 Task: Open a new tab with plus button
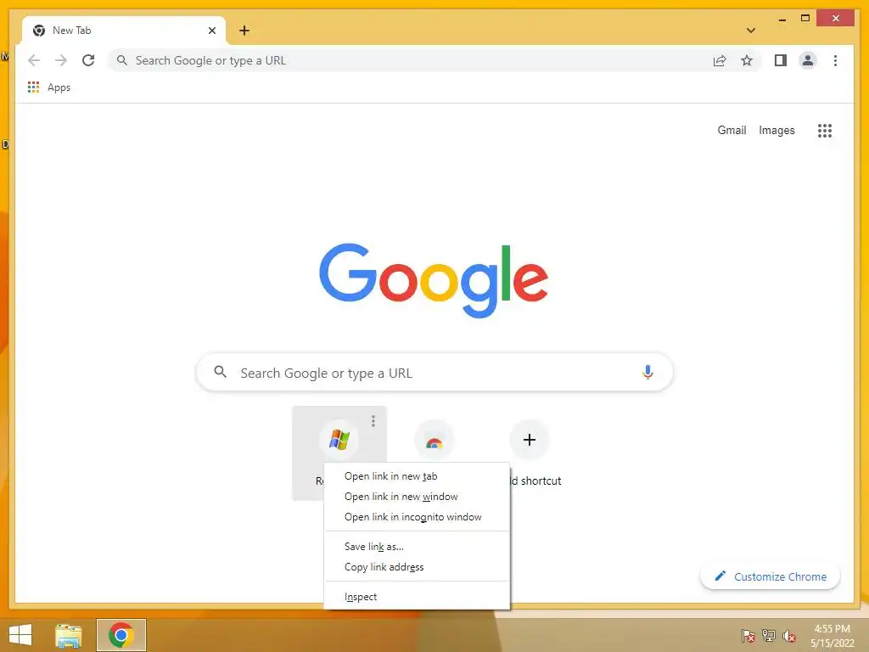click(244, 31)
